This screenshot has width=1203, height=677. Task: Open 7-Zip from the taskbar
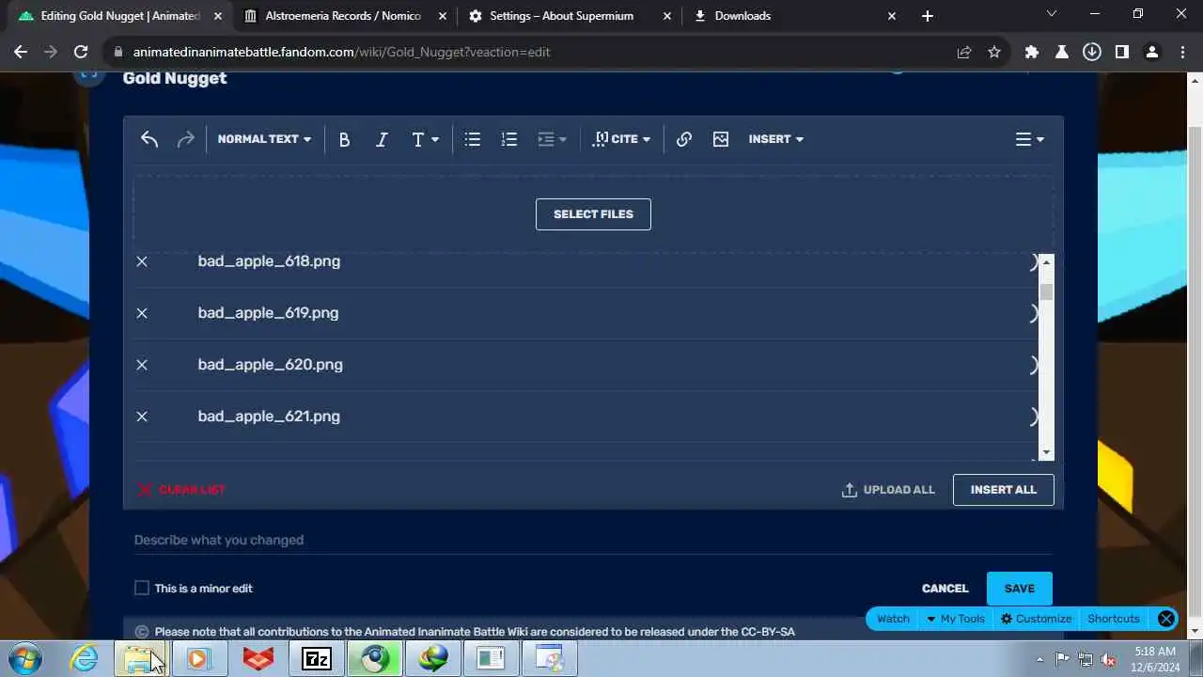tap(316, 659)
